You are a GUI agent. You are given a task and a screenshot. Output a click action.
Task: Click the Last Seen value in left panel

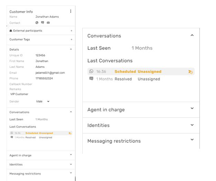point(42,119)
